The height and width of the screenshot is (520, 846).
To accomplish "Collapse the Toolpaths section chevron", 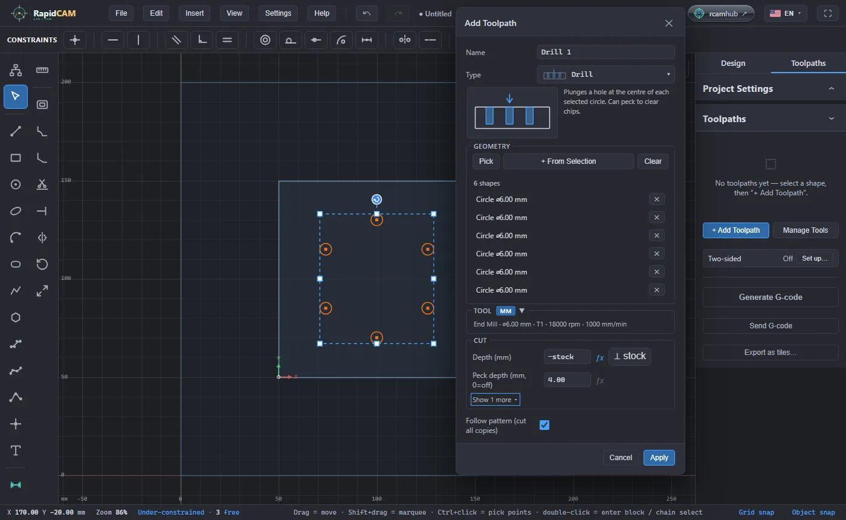I will pos(831,119).
